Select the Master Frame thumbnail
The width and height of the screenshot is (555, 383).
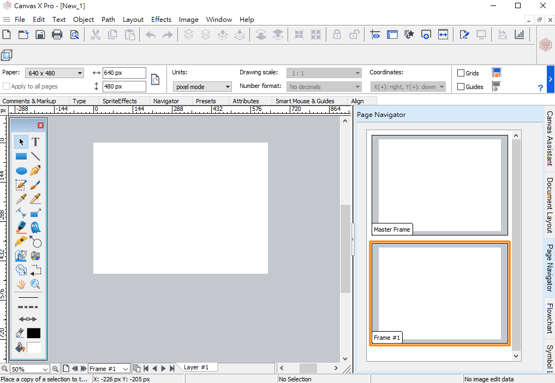click(440, 185)
